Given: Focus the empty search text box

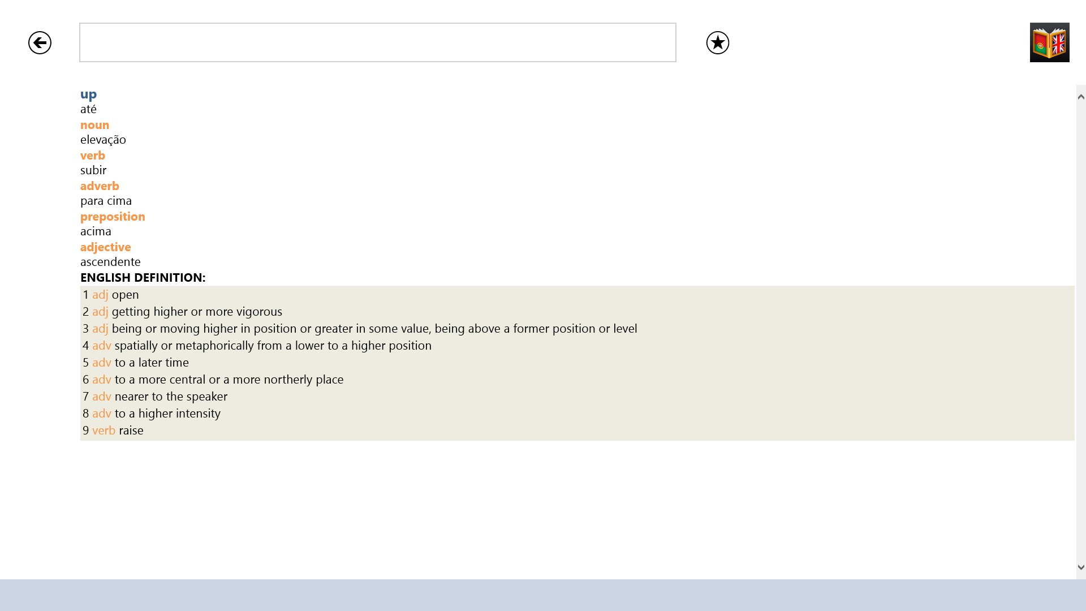Looking at the screenshot, I should (377, 42).
